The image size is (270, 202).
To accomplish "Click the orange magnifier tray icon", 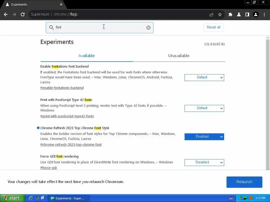I will pyautogui.click(x=250, y=198).
